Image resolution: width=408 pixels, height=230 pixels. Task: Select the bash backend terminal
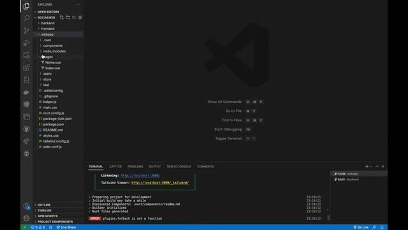(x=359, y=180)
